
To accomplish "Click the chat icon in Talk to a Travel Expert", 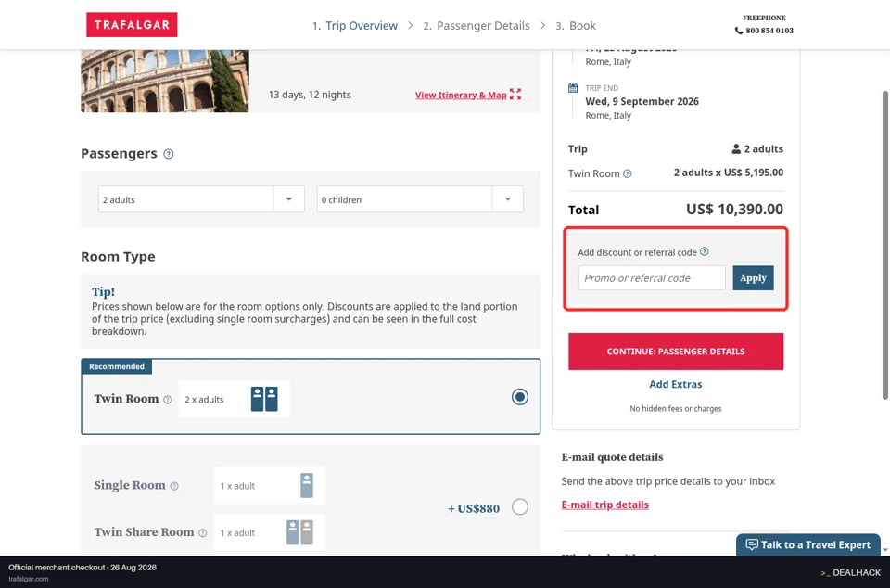I will click(x=752, y=544).
